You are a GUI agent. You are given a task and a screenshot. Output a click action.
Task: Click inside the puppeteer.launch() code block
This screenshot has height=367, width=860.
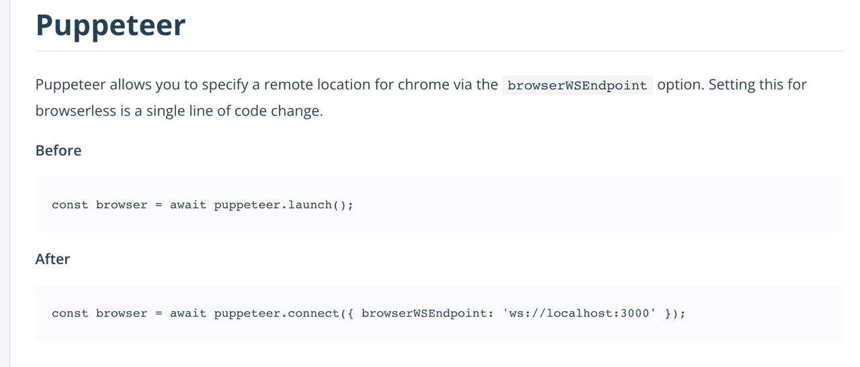(439, 204)
